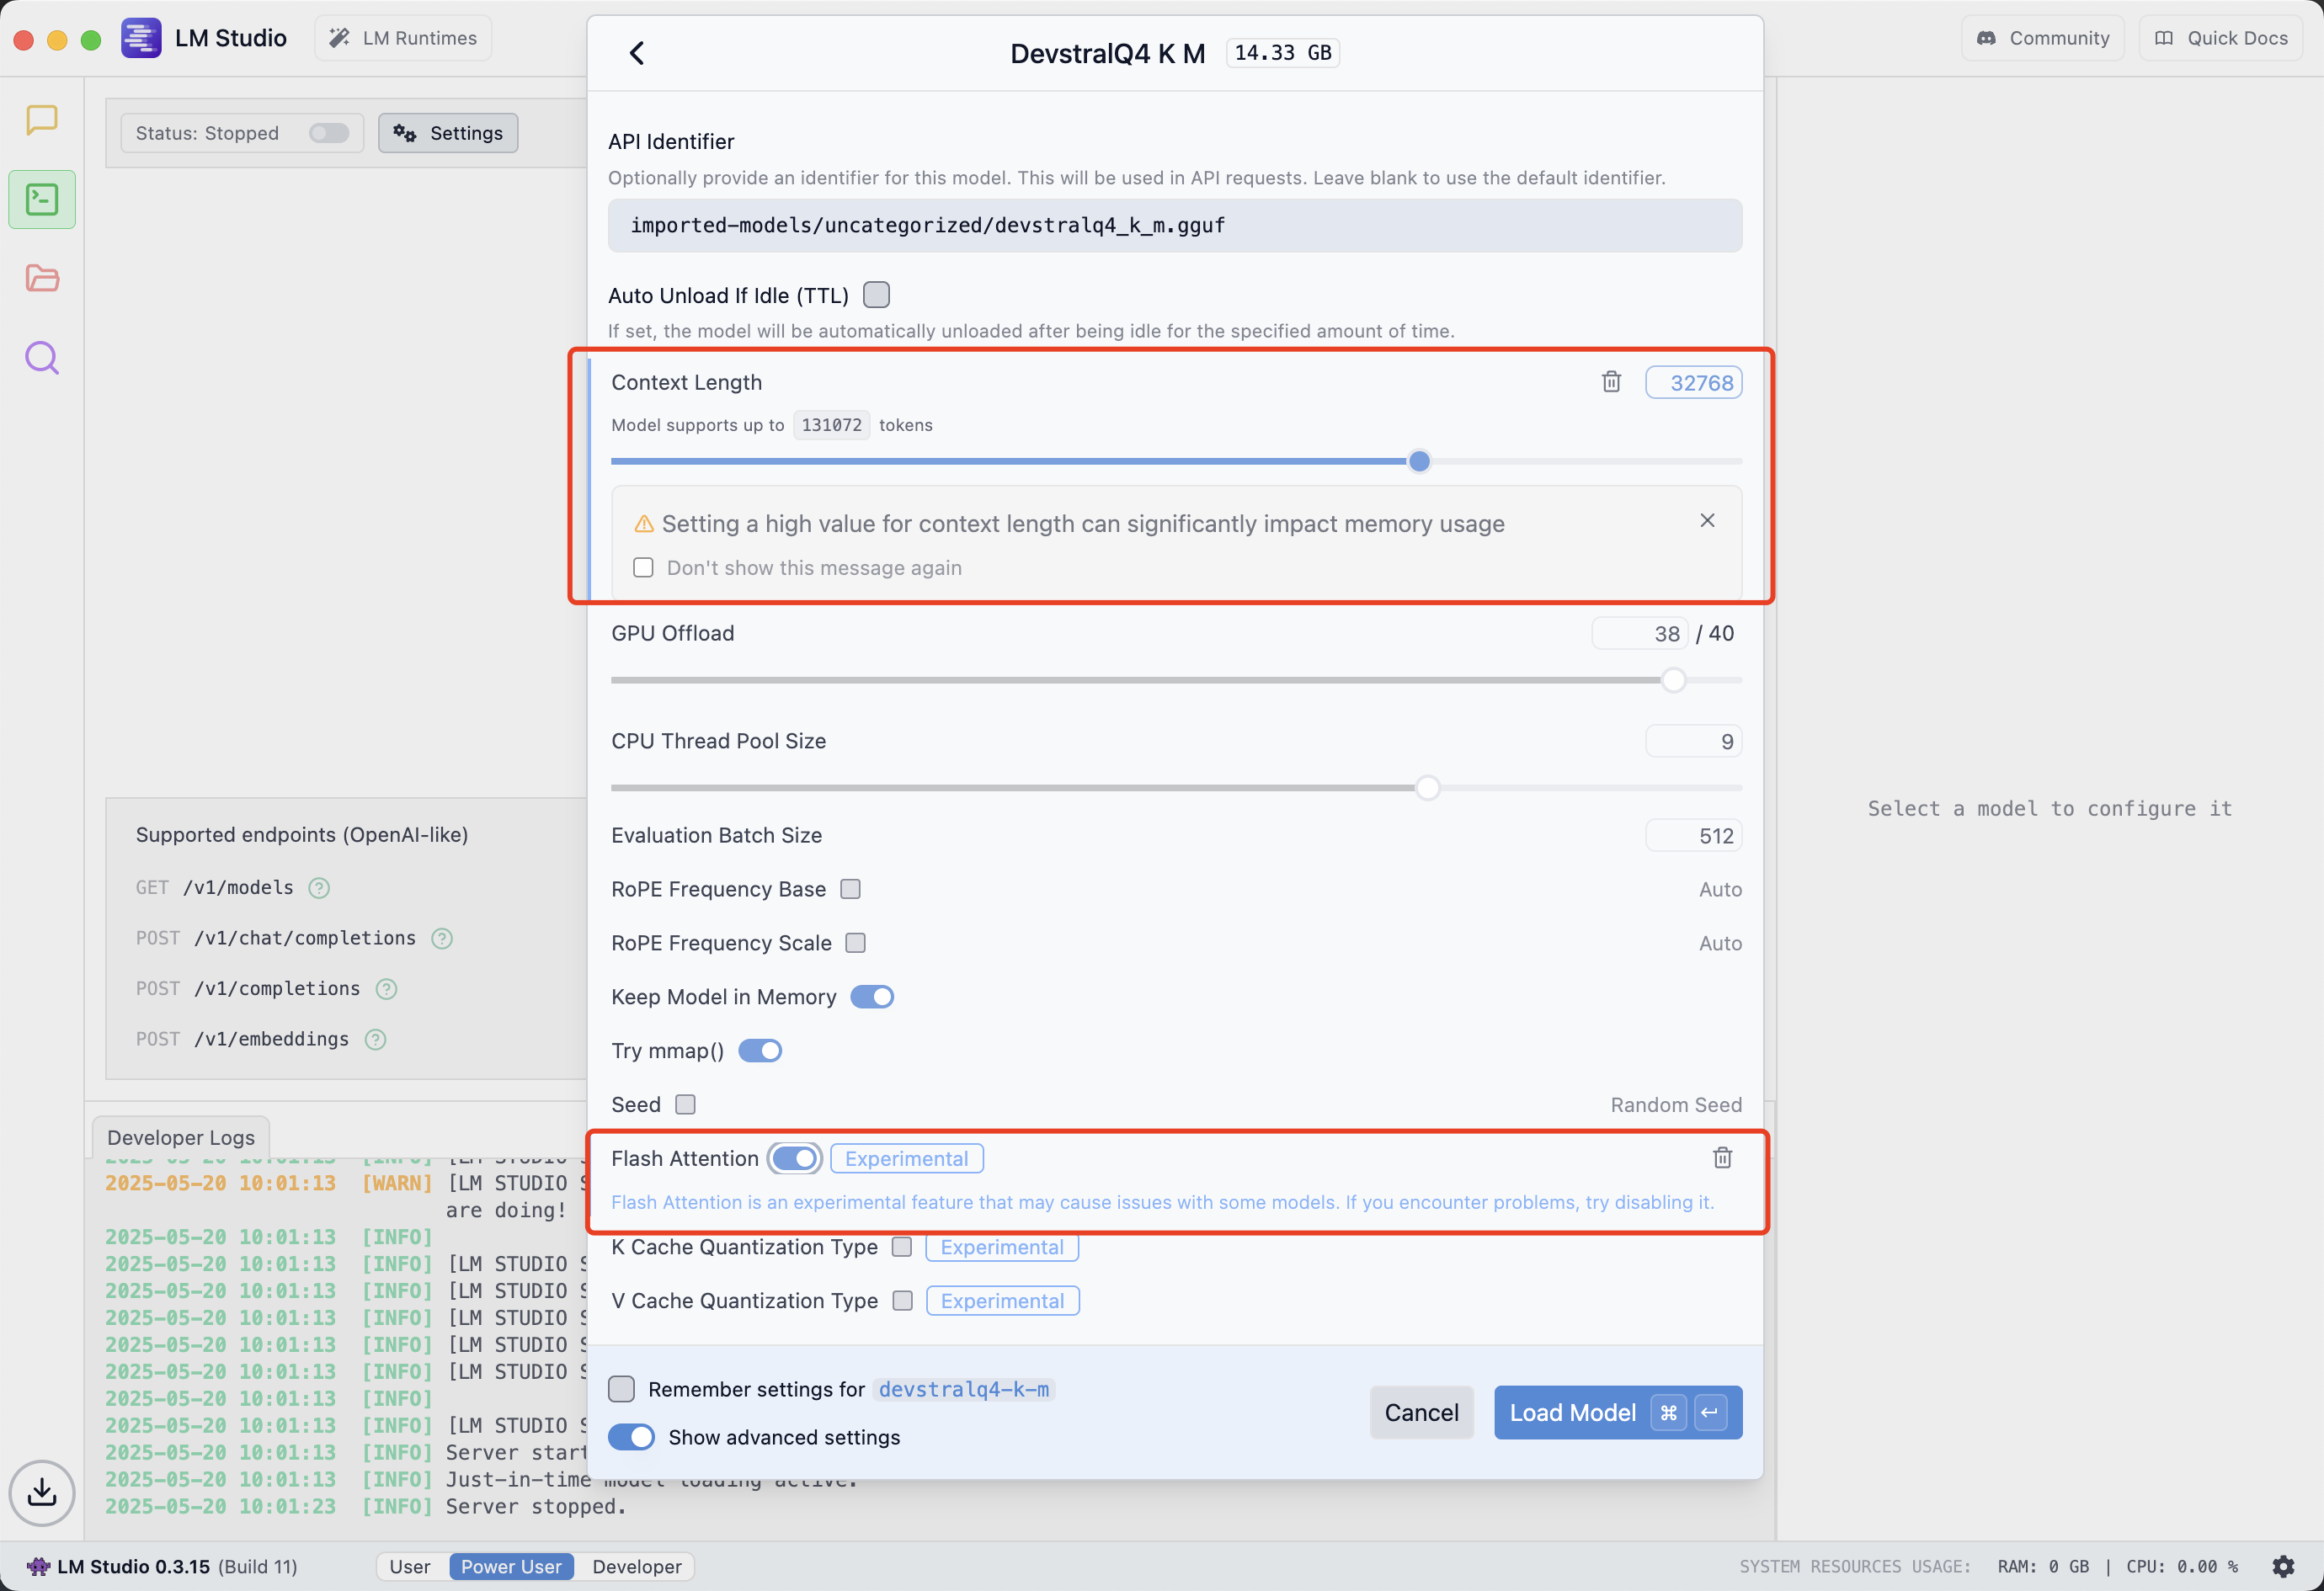Reset Flash Attention with its trash icon
The height and width of the screenshot is (1591, 2324).
pyautogui.click(x=1722, y=1158)
